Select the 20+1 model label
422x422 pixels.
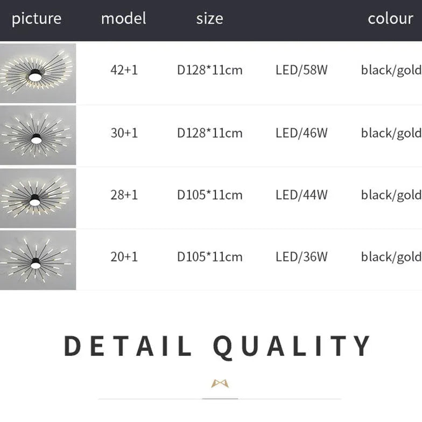pos(124,257)
